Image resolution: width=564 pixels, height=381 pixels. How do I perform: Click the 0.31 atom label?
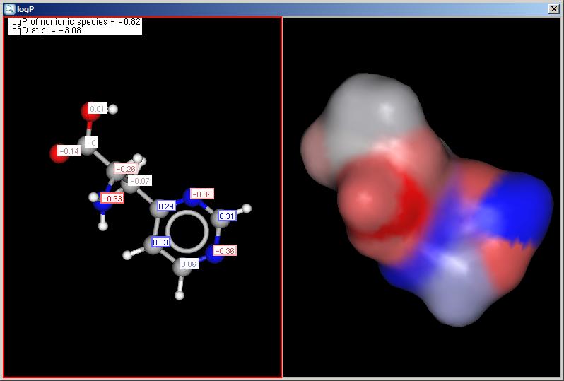point(227,216)
